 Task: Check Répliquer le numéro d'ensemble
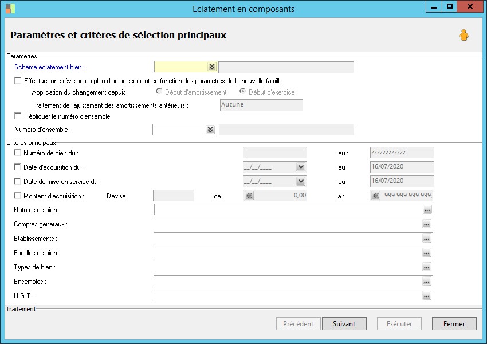[18, 116]
